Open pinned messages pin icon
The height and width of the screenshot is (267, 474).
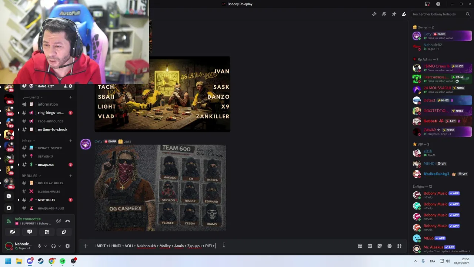click(x=394, y=14)
